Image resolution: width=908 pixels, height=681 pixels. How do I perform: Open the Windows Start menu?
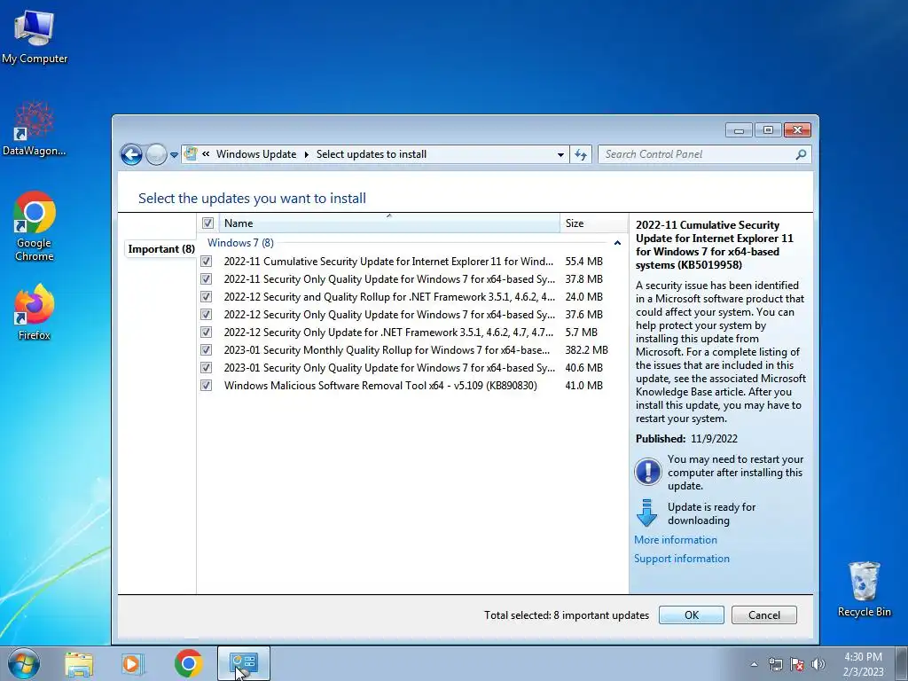(x=24, y=663)
